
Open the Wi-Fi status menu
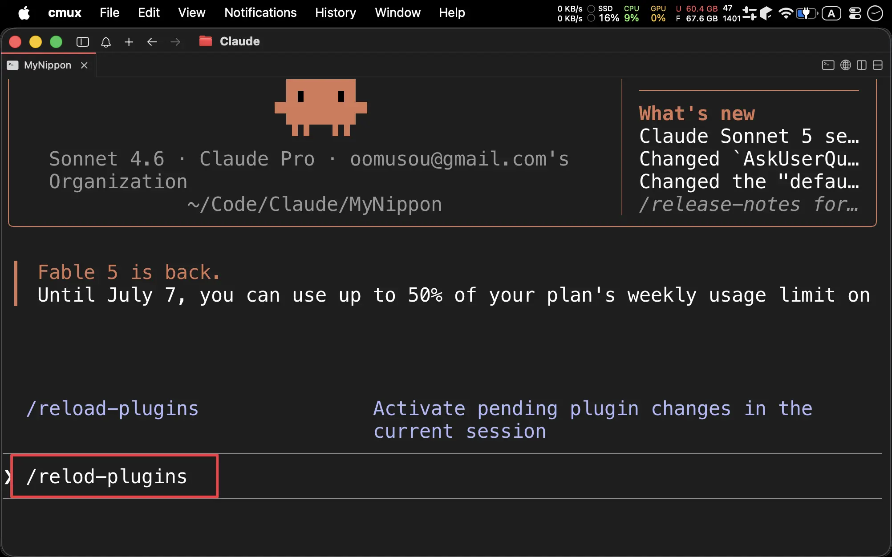[786, 13]
